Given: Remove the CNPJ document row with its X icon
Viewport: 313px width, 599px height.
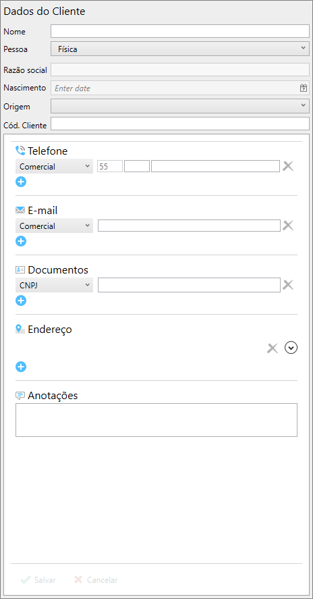Looking at the screenshot, I should click(288, 285).
